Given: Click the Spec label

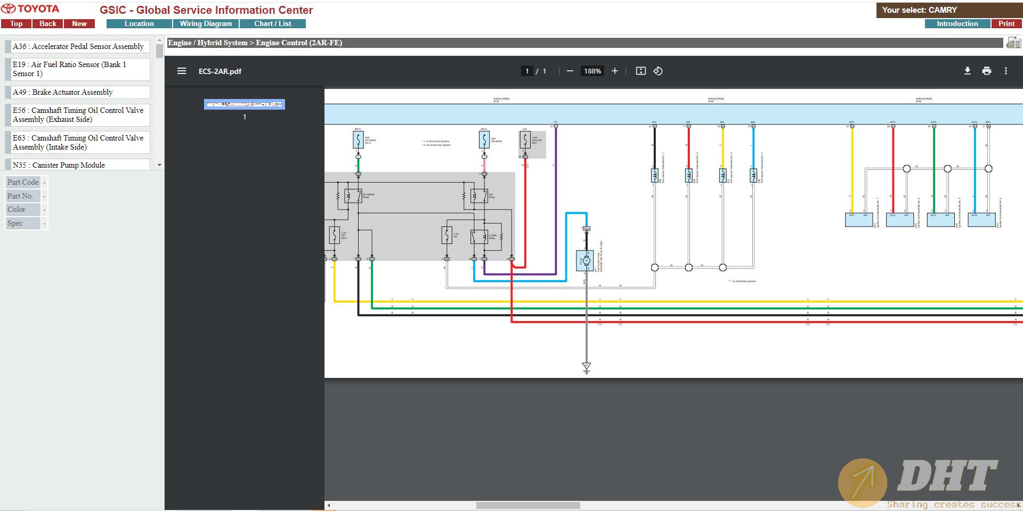Looking at the screenshot, I should coord(23,223).
